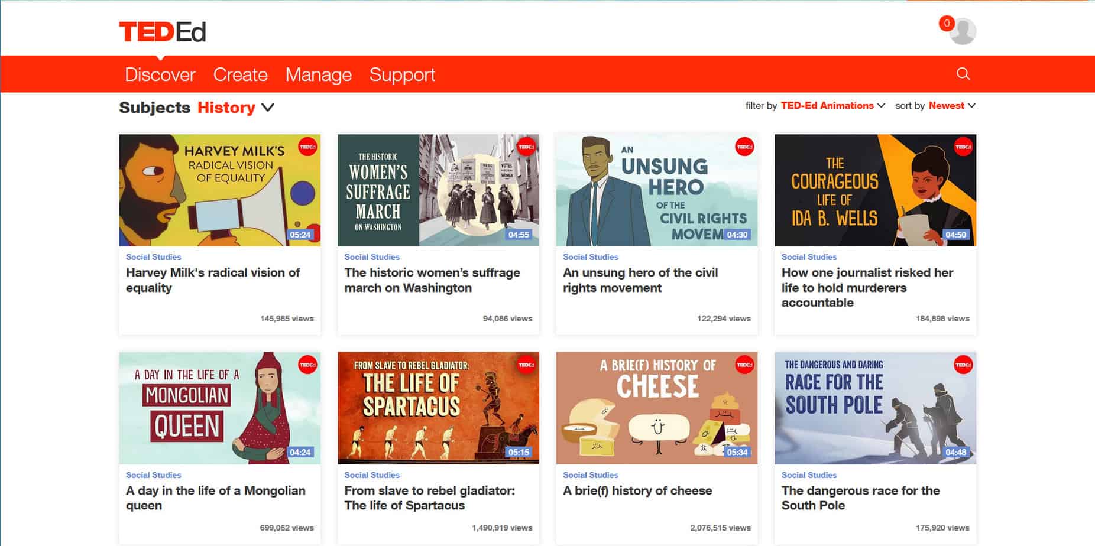Click TED-Ed badge on Spartacus thumbnail

tap(526, 365)
